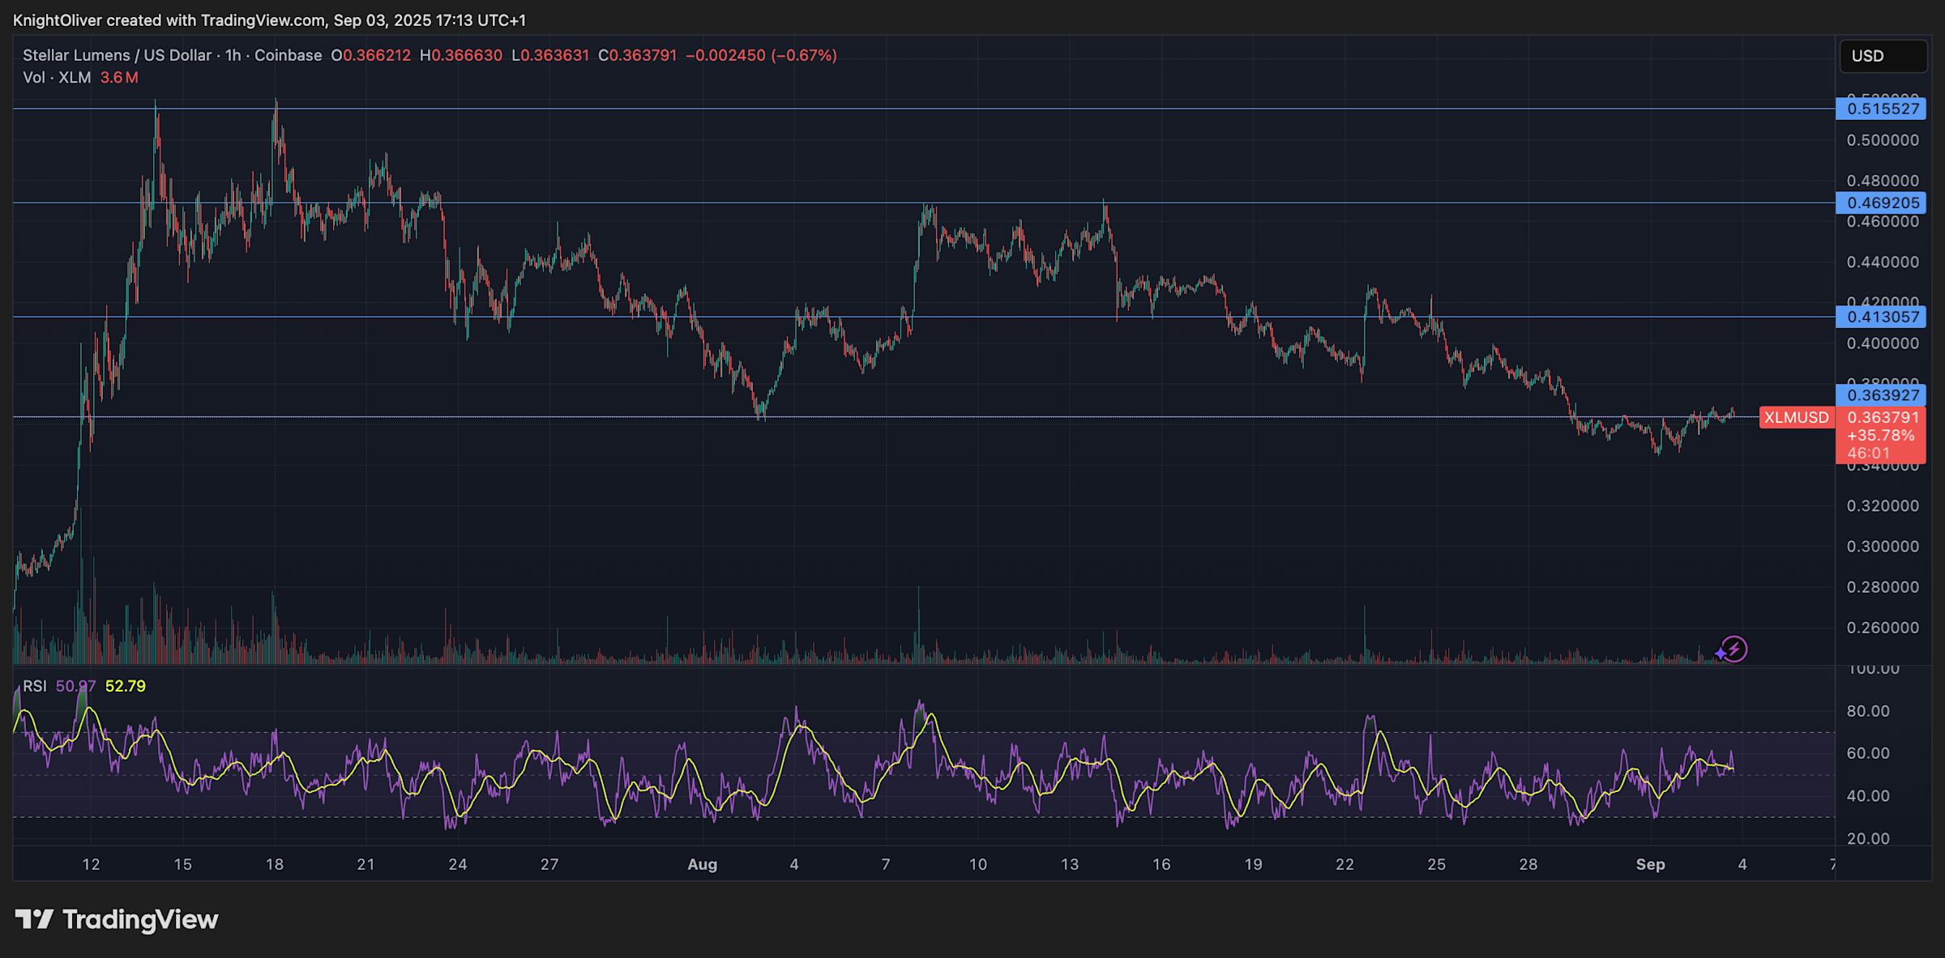Click the 0.469205 price level label
This screenshot has height=958, width=1945.
(x=1883, y=202)
